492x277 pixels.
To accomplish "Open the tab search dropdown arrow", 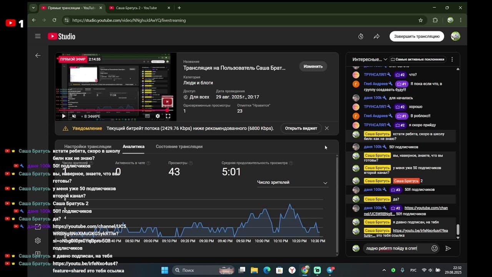I will (x=33, y=8).
